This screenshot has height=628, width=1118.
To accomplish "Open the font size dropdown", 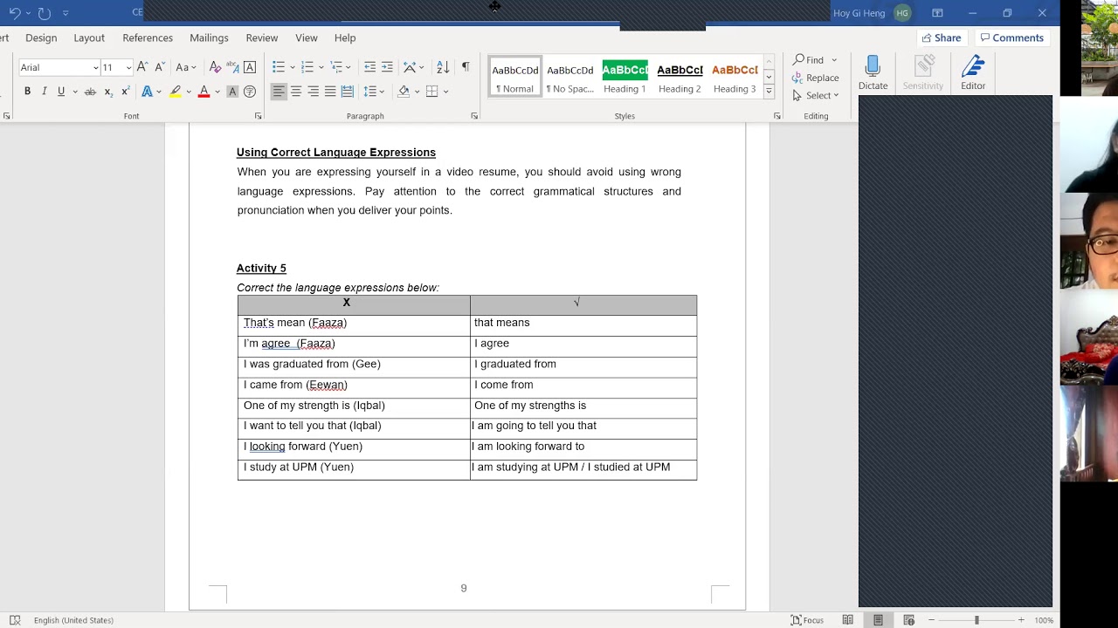I will (128, 67).
